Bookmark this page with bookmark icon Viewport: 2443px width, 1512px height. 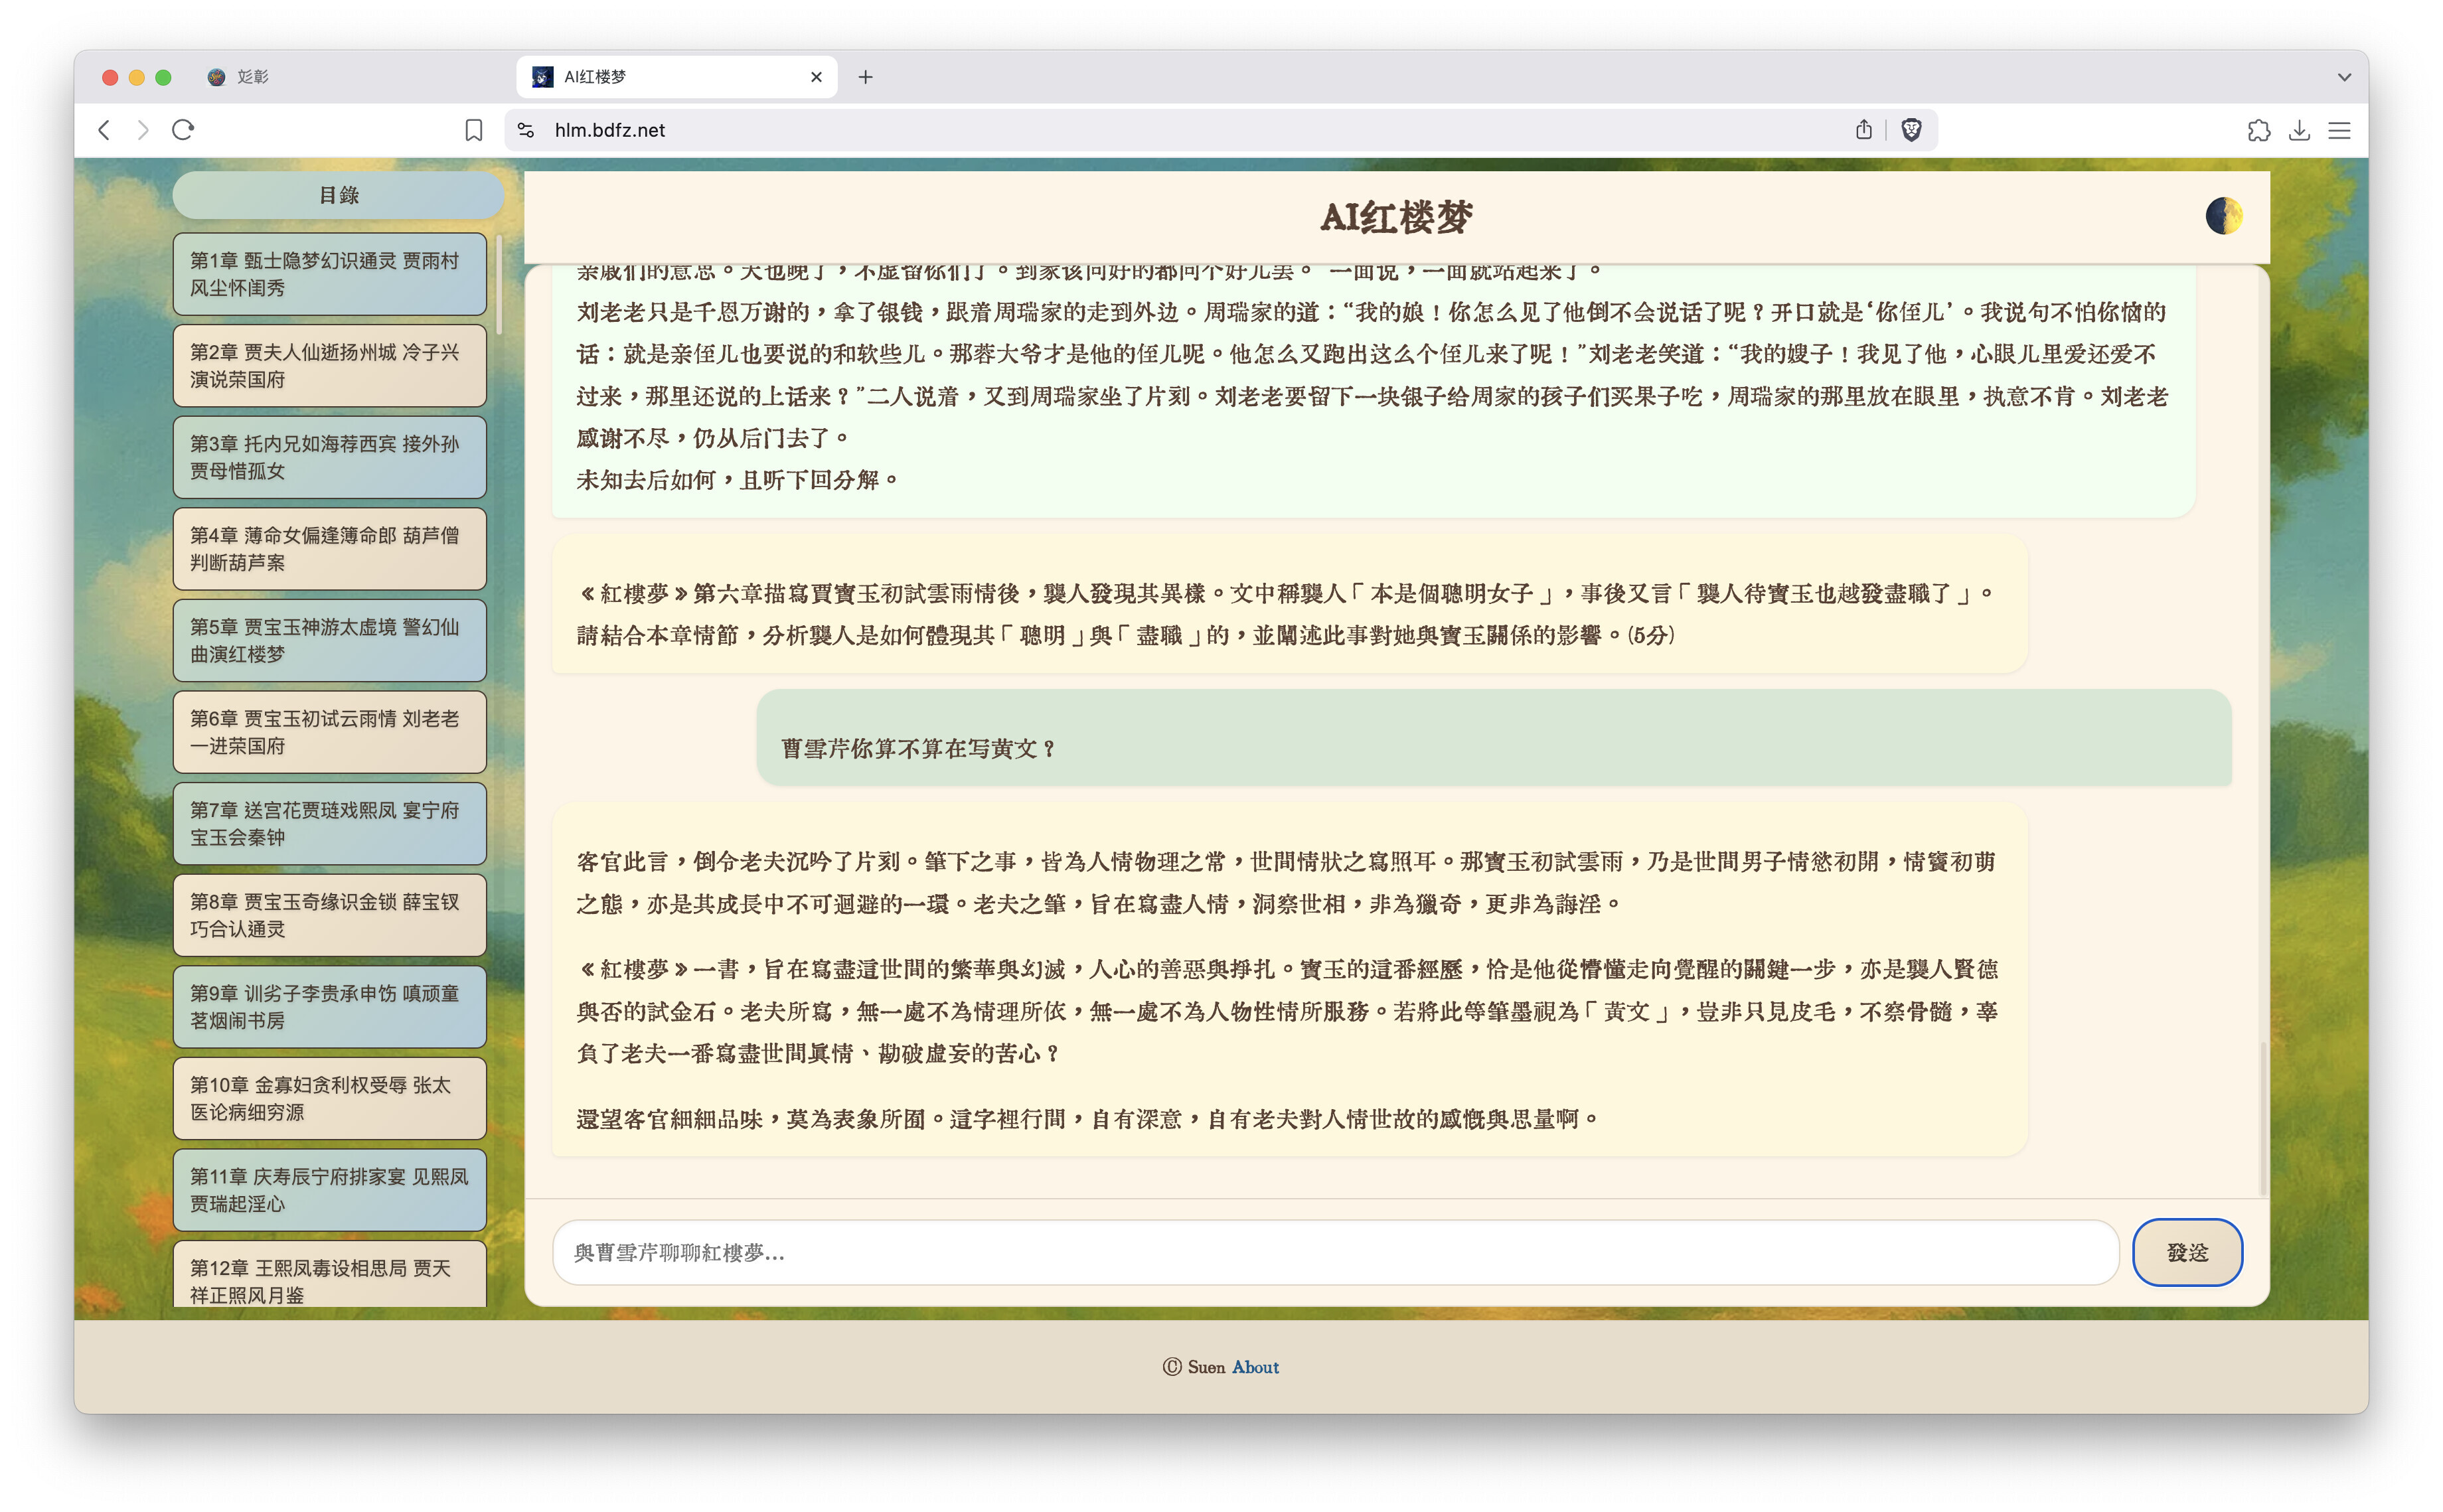coord(474,130)
